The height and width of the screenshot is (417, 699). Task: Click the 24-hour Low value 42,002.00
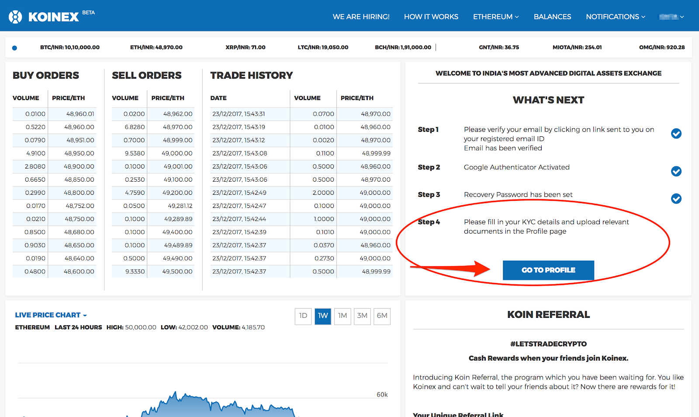coord(193,327)
